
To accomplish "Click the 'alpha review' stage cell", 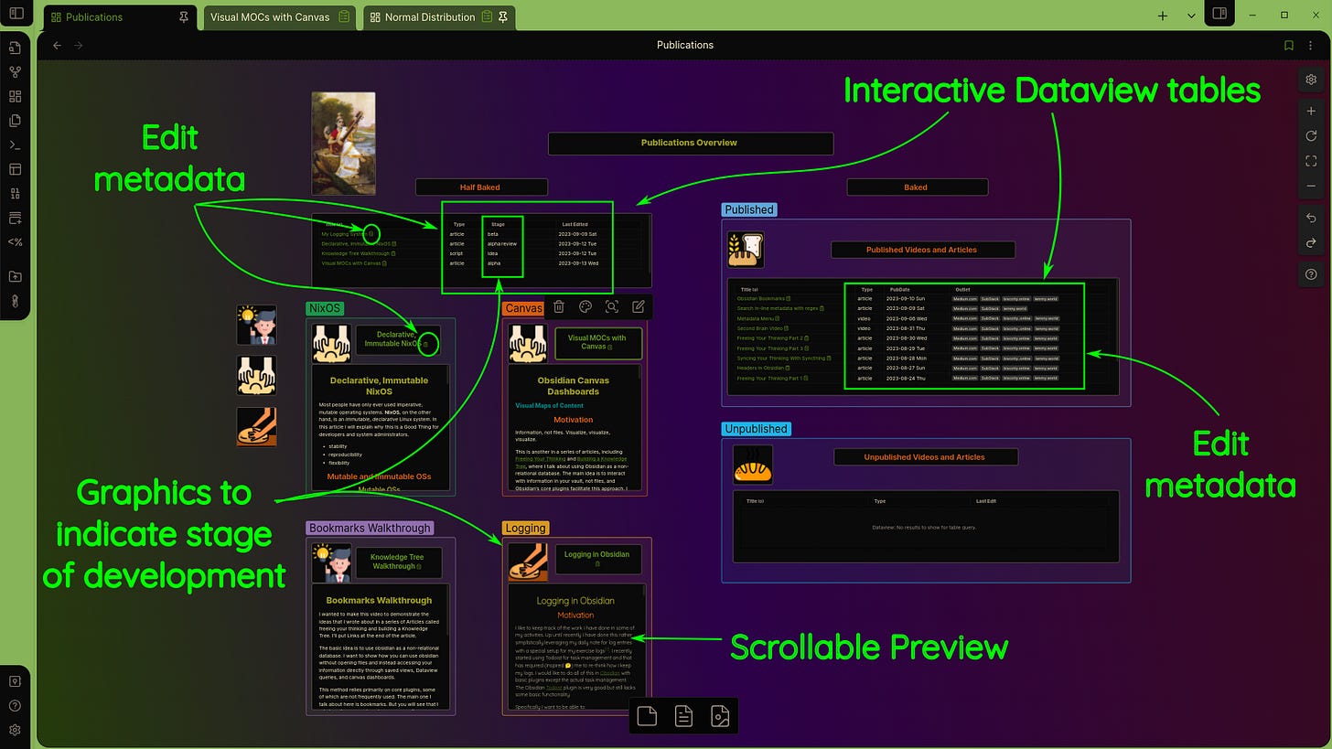I will (502, 244).
